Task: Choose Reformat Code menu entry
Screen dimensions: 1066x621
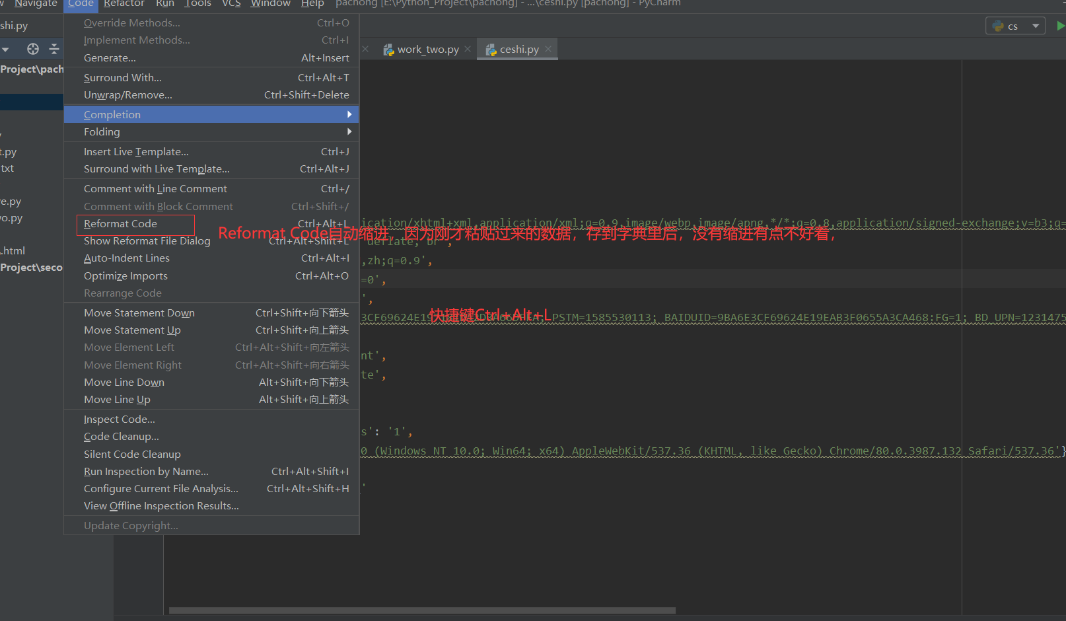Action: pos(211,224)
